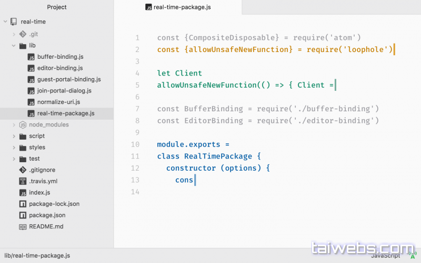
Task: Click the JS icon in real-time-package.js tab
Action: (x=148, y=8)
